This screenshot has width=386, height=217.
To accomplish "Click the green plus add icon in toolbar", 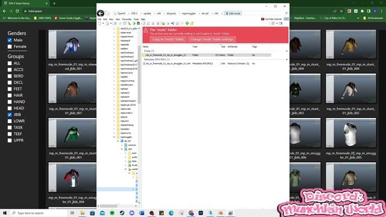I will click(187, 24).
